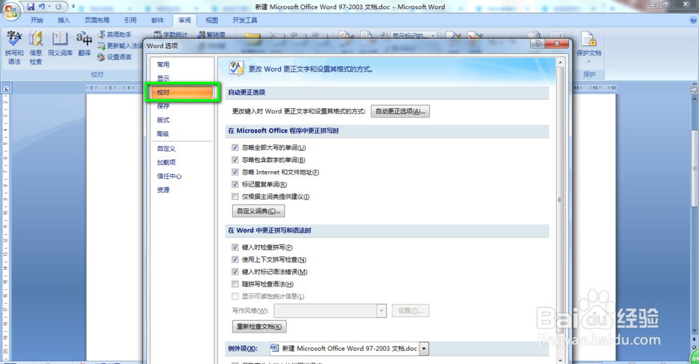Select 资源 in Word options sidebar
Screen dimensions: 699x364
(182, 190)
